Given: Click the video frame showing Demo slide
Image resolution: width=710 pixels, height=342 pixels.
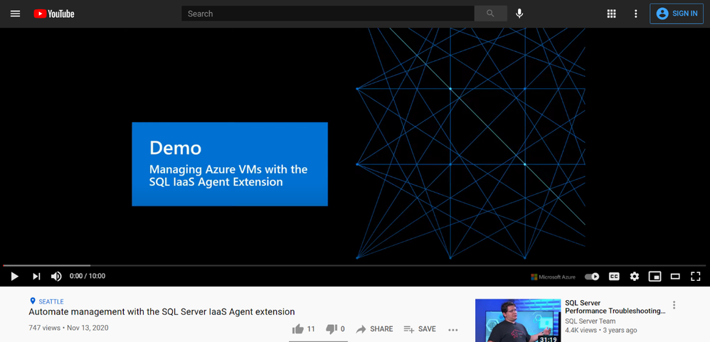Looking at the screenshot, I should tap(355, 146).
